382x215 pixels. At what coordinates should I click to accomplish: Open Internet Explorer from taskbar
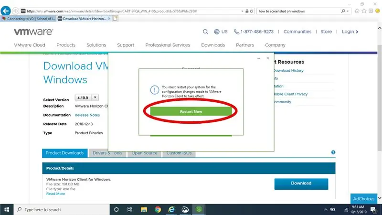pos(171,210)
